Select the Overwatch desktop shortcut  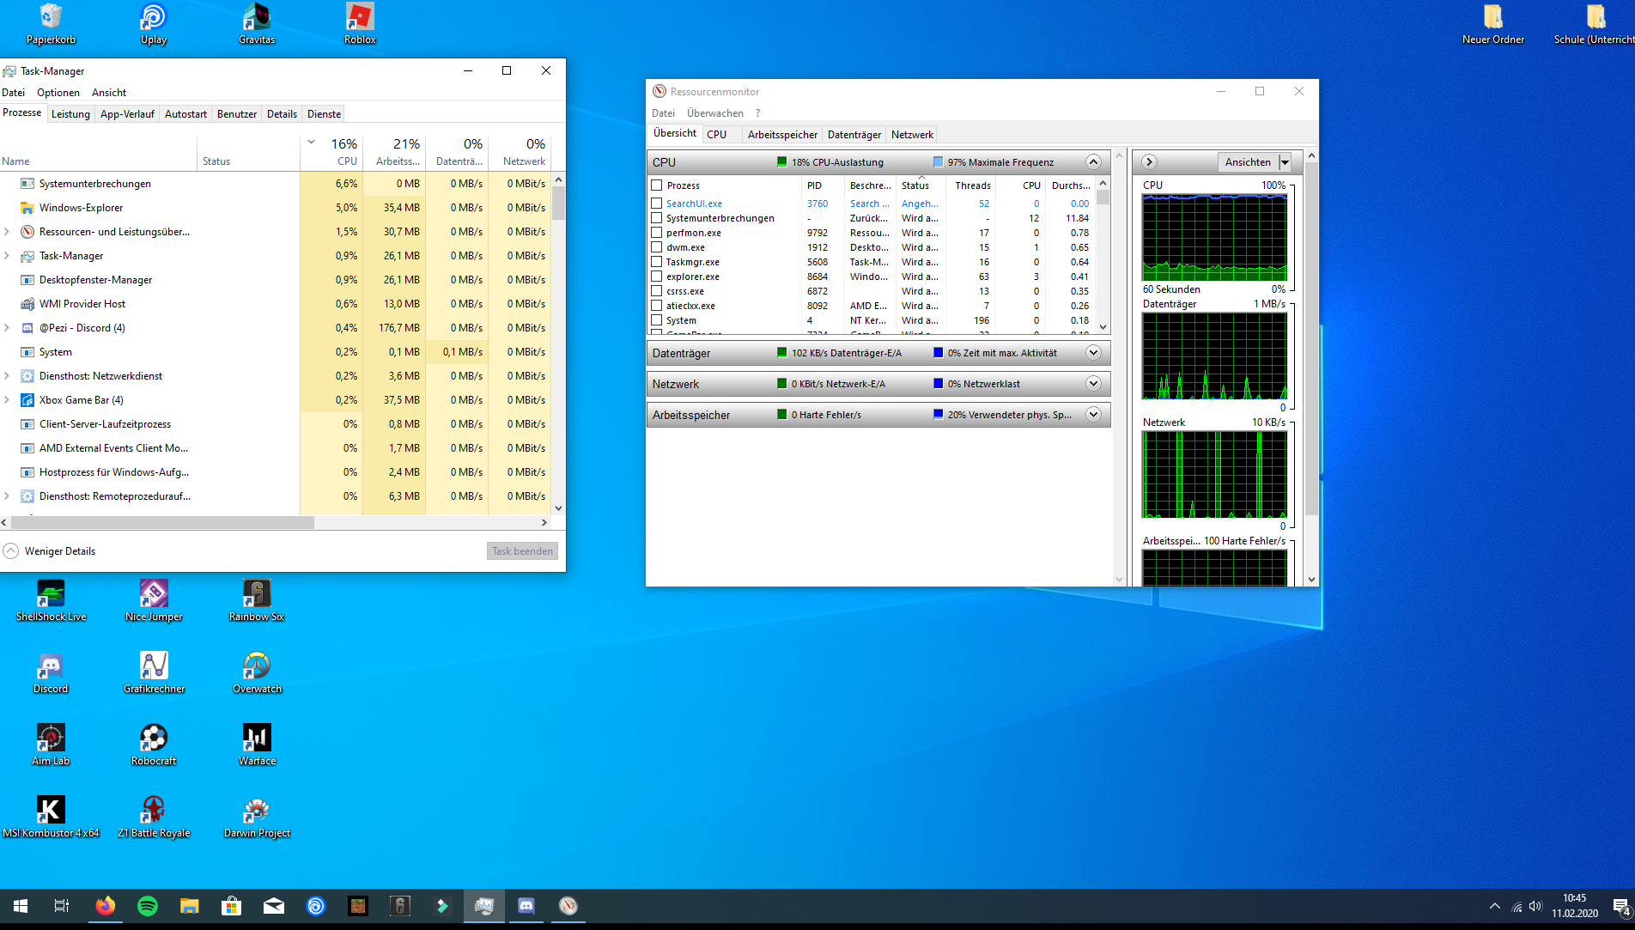click(257, 672)
